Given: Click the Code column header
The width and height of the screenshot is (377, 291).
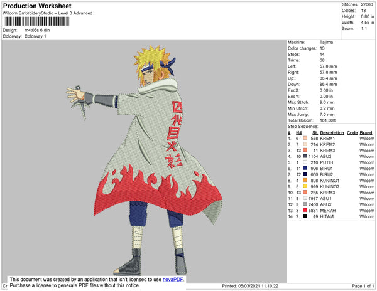Looking at the screenshot, I should 352,133.
